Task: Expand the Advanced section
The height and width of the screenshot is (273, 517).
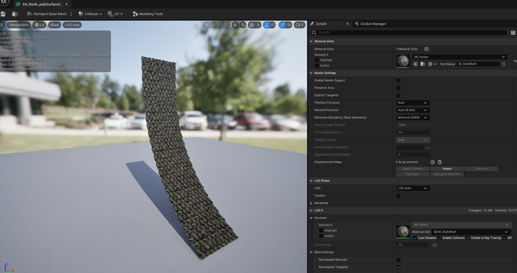Action: [311, 203]
